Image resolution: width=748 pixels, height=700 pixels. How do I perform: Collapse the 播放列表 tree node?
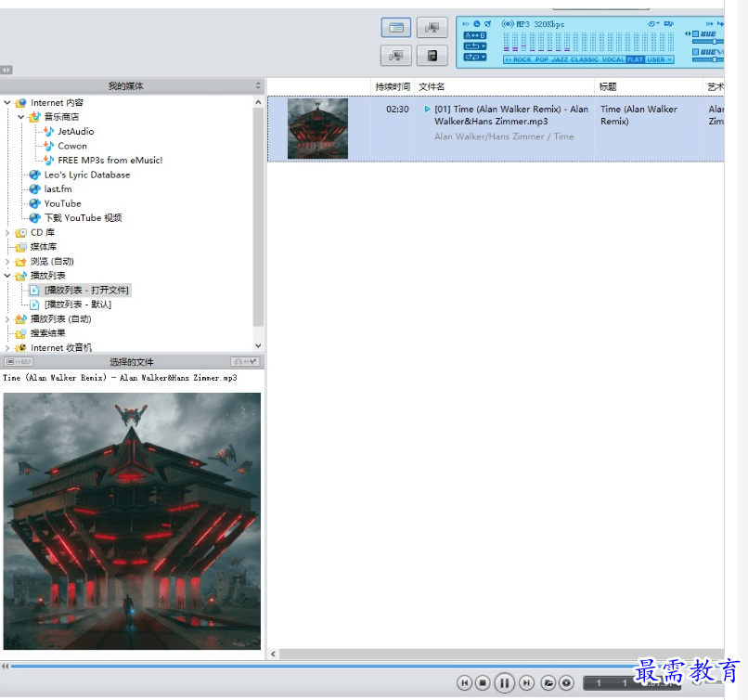pyautogui.click(x=7, y=276)
